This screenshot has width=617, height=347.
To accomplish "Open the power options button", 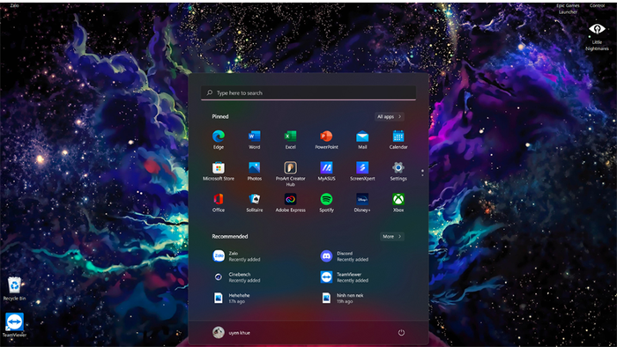I will click(401, 332).
